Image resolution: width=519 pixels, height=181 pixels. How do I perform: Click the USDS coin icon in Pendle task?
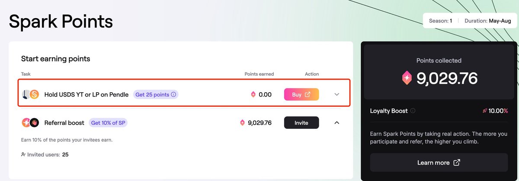pos(34,94)
